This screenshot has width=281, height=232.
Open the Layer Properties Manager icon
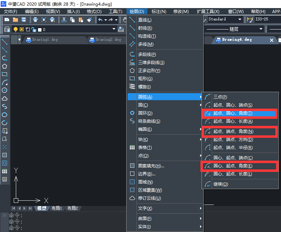(x=7, y=30)
